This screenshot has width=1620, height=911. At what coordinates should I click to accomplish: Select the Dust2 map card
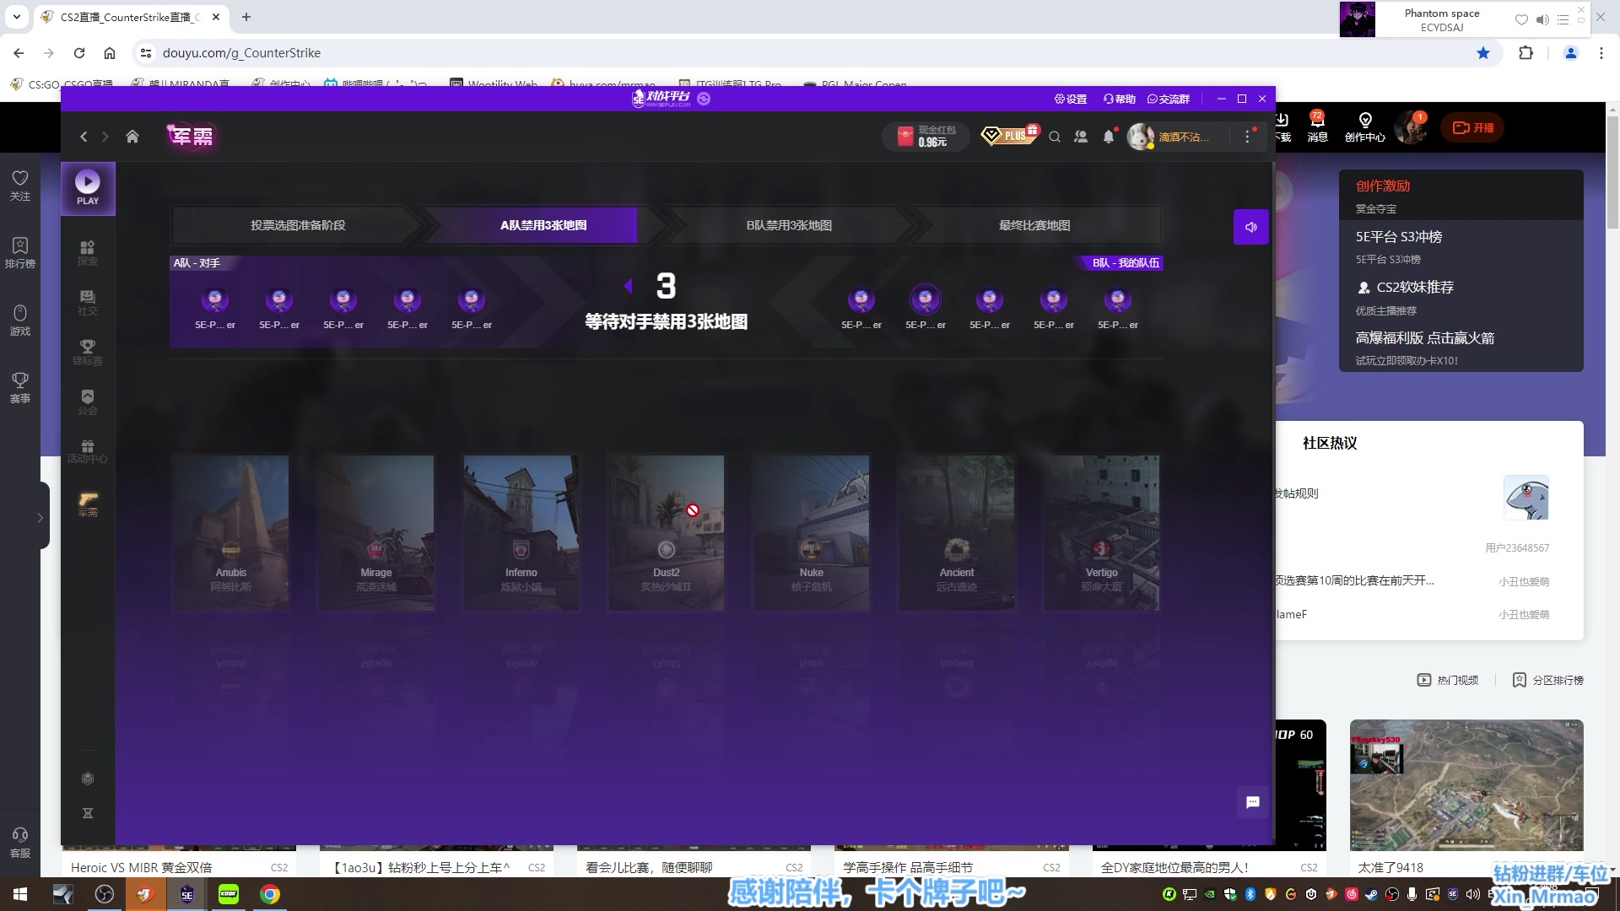pyautogui.click(x=667, y=533)
